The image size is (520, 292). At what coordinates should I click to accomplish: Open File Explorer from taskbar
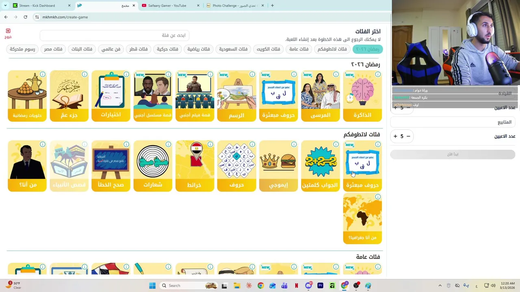pyautogui.click(x=236, y=286)
